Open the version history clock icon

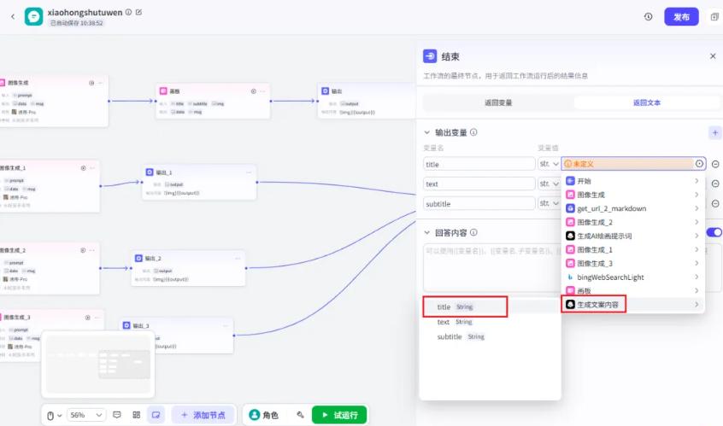649,16
